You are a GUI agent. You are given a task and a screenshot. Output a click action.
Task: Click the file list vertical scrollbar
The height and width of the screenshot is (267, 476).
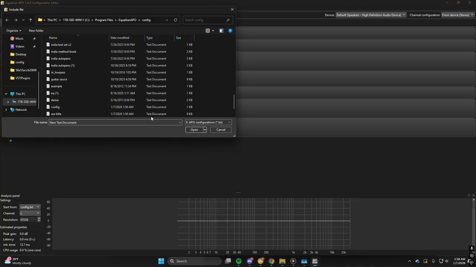[234, 102]
